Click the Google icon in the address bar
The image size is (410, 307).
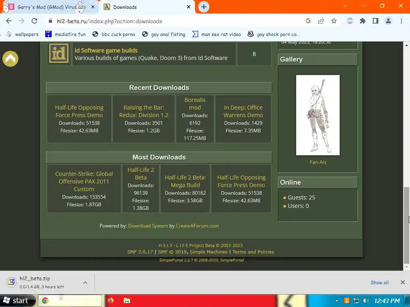[308, 21]
